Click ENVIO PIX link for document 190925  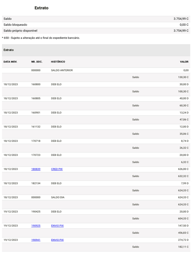coord(57,226)
